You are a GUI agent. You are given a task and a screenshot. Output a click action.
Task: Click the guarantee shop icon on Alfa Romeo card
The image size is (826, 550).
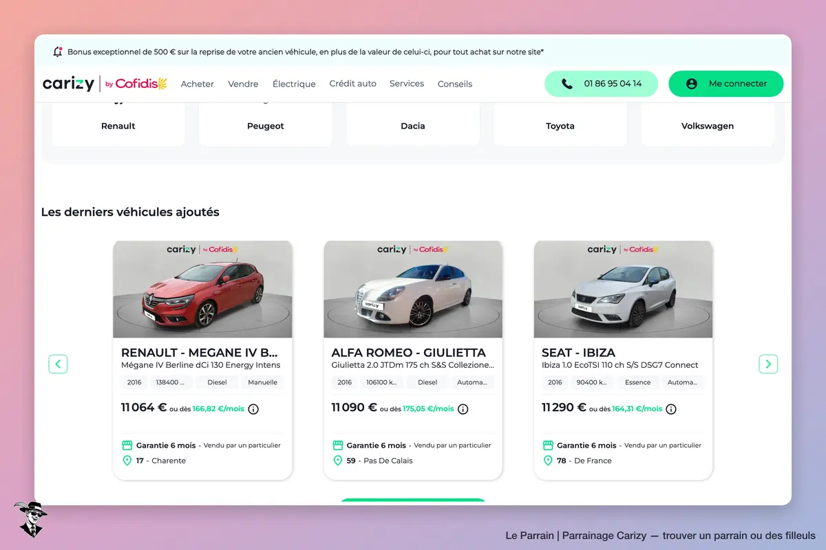point(337,445)
